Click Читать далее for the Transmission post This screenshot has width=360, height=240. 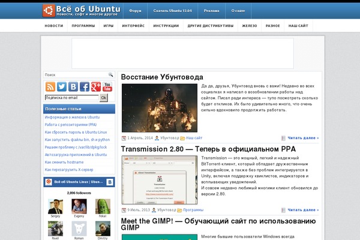[303, 210]
